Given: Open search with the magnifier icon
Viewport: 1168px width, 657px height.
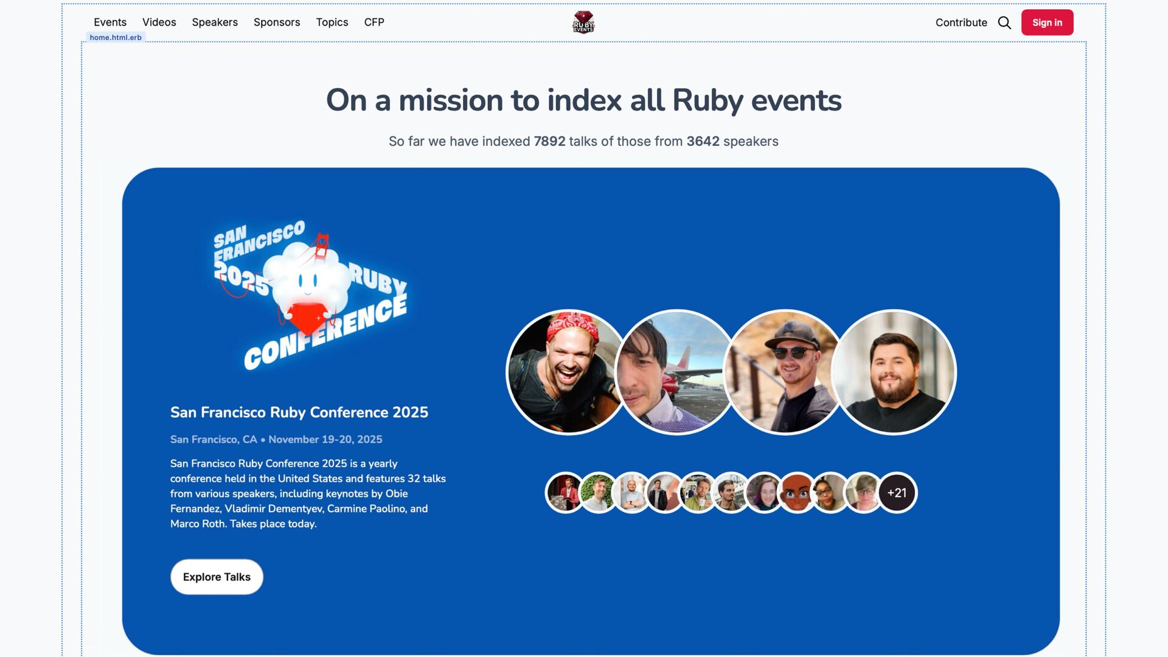Looking at the screenshot, I should (x=1004, y=23).
